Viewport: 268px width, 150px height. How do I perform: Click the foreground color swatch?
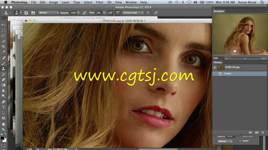pyautogui.click(x=2, y=138)
